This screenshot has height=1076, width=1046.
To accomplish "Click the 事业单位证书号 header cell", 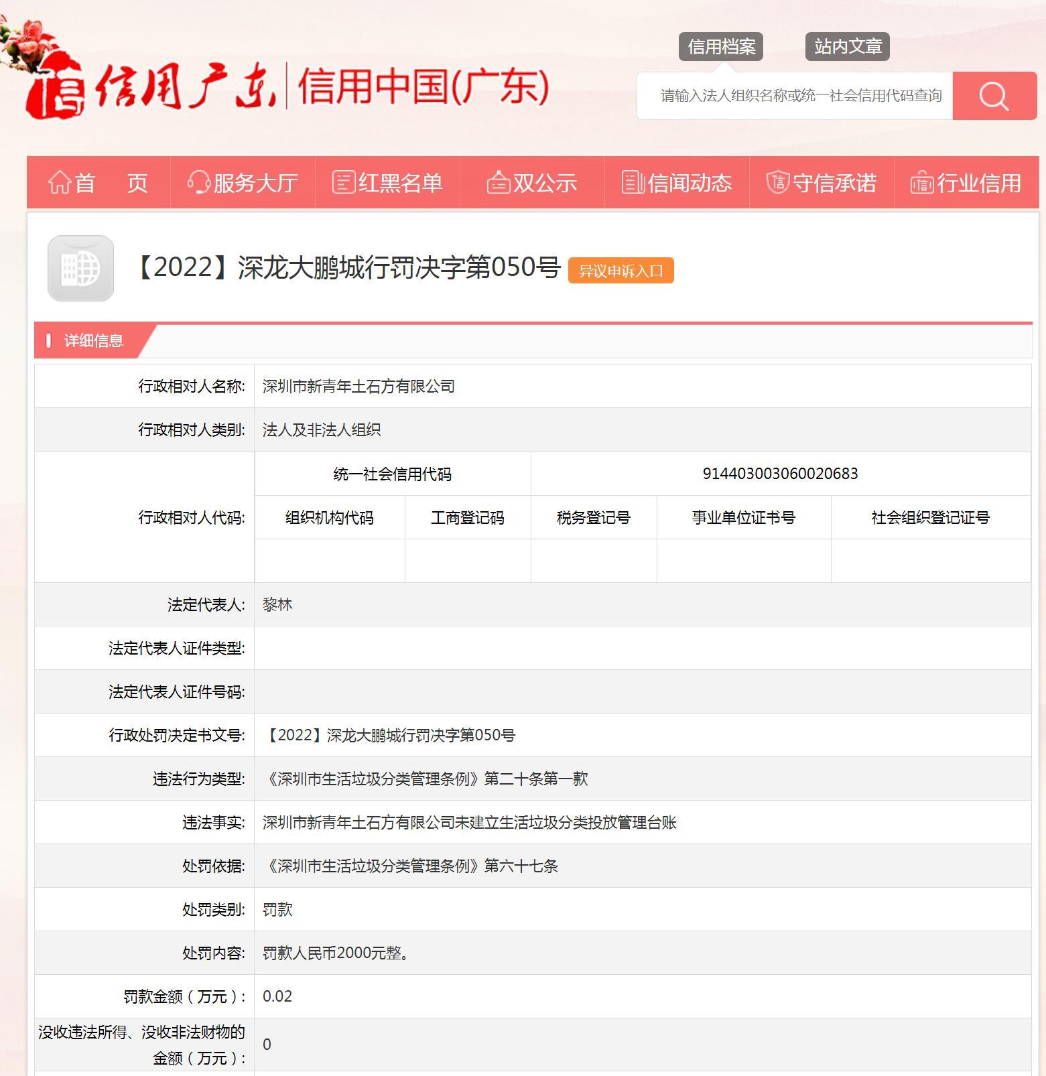I will coord(744,518).
